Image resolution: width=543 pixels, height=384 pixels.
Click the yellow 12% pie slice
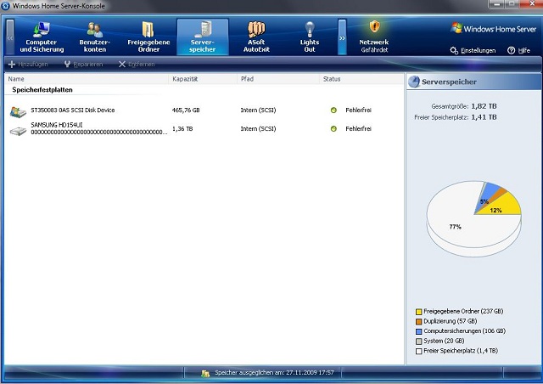(504, 206)
